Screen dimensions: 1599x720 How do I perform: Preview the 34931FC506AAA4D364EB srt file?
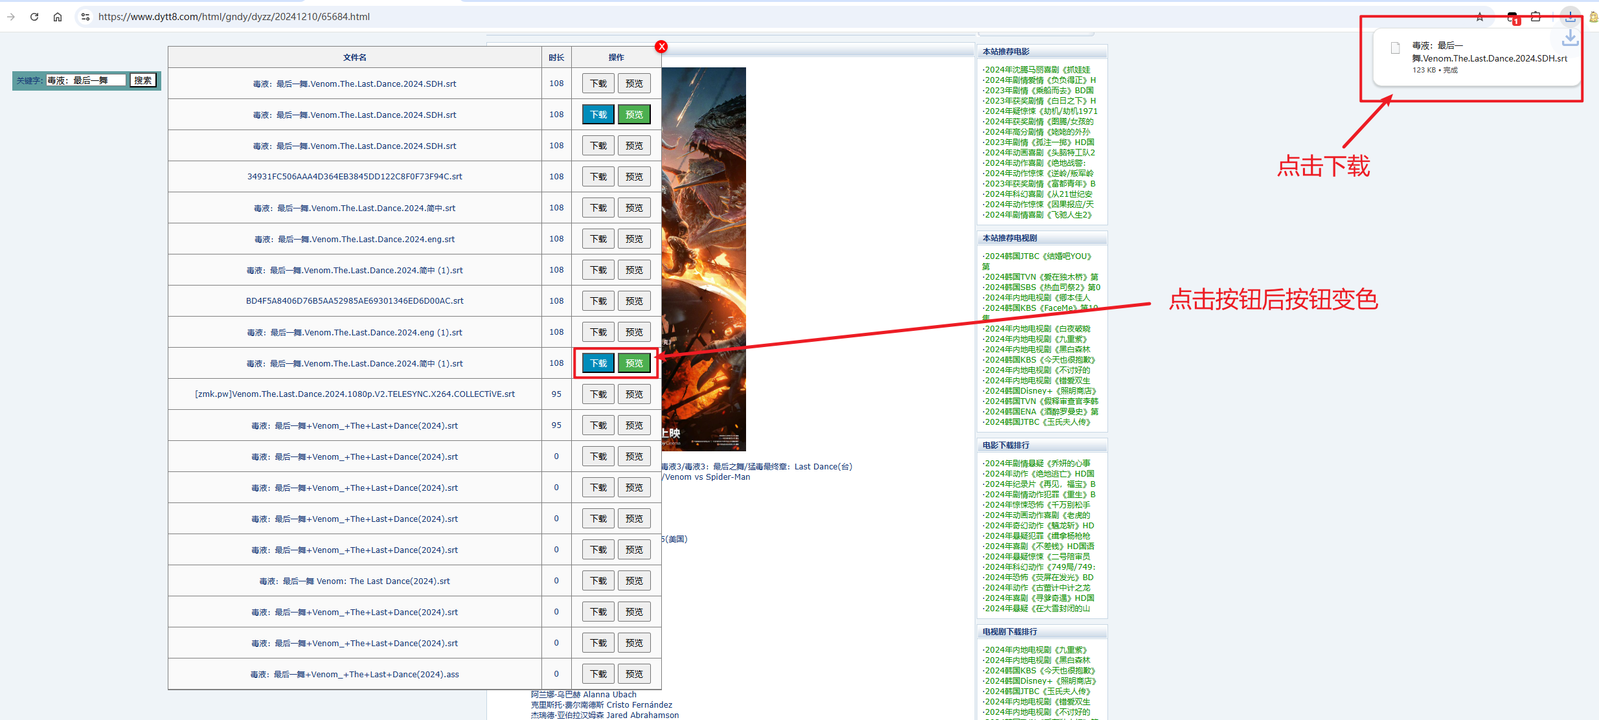click(x=634, y=177)
